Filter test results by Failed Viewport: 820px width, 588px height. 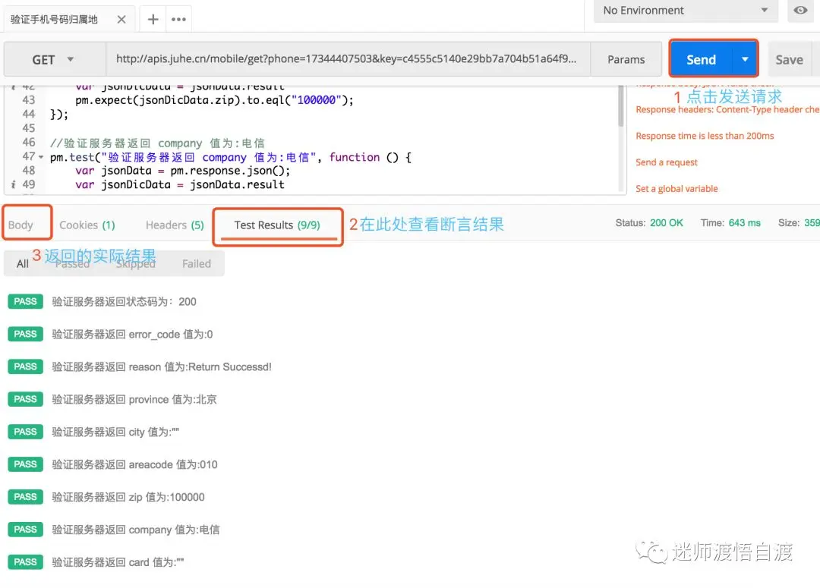[x=196, y=263]
